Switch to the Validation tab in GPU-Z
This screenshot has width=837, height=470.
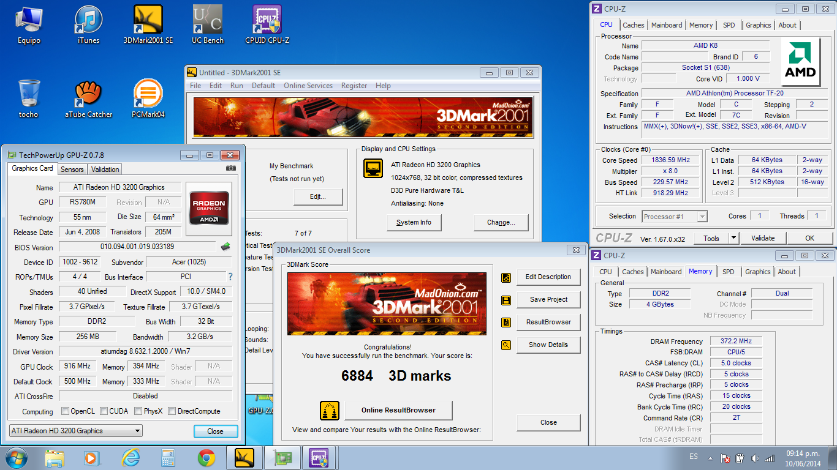(x=105, y=170)
